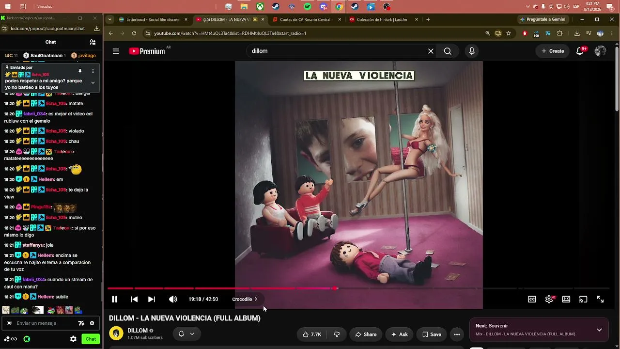Dislike this video
Screen dimensions: 620x349
click(337, 334)
